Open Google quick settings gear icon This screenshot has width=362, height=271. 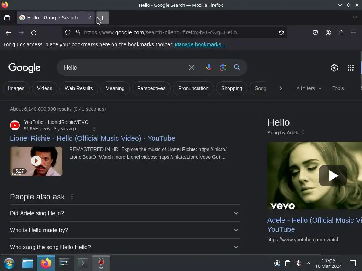click(x=334, y=68)
